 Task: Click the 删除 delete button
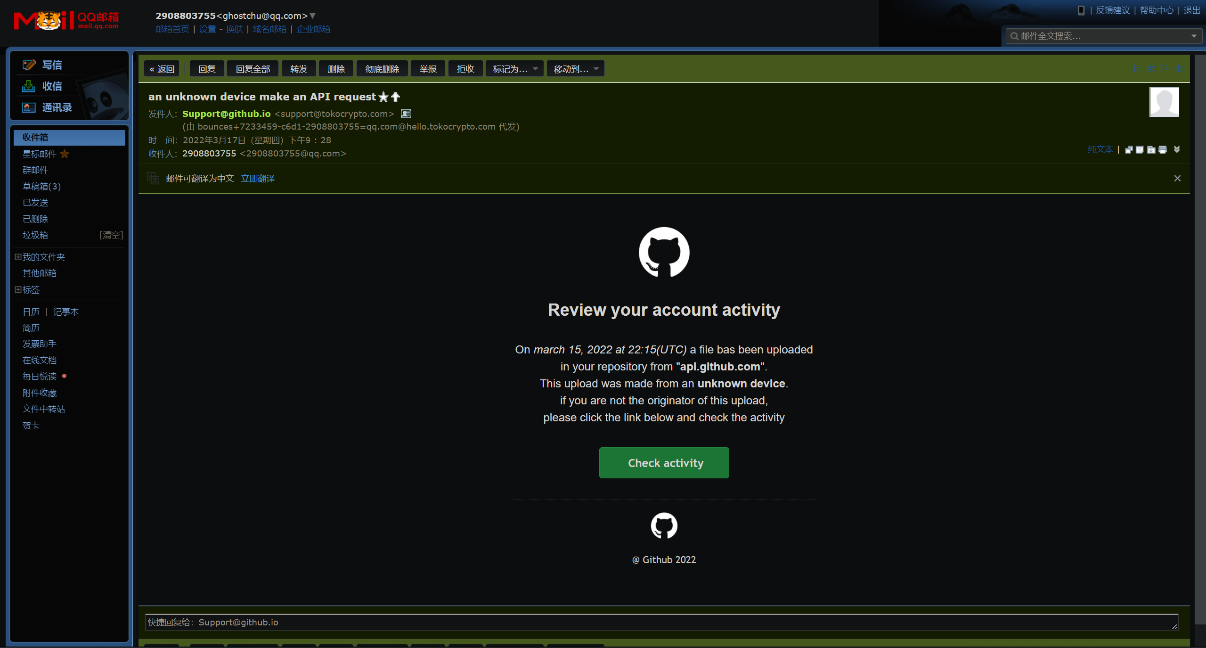[x=336, y=69]
